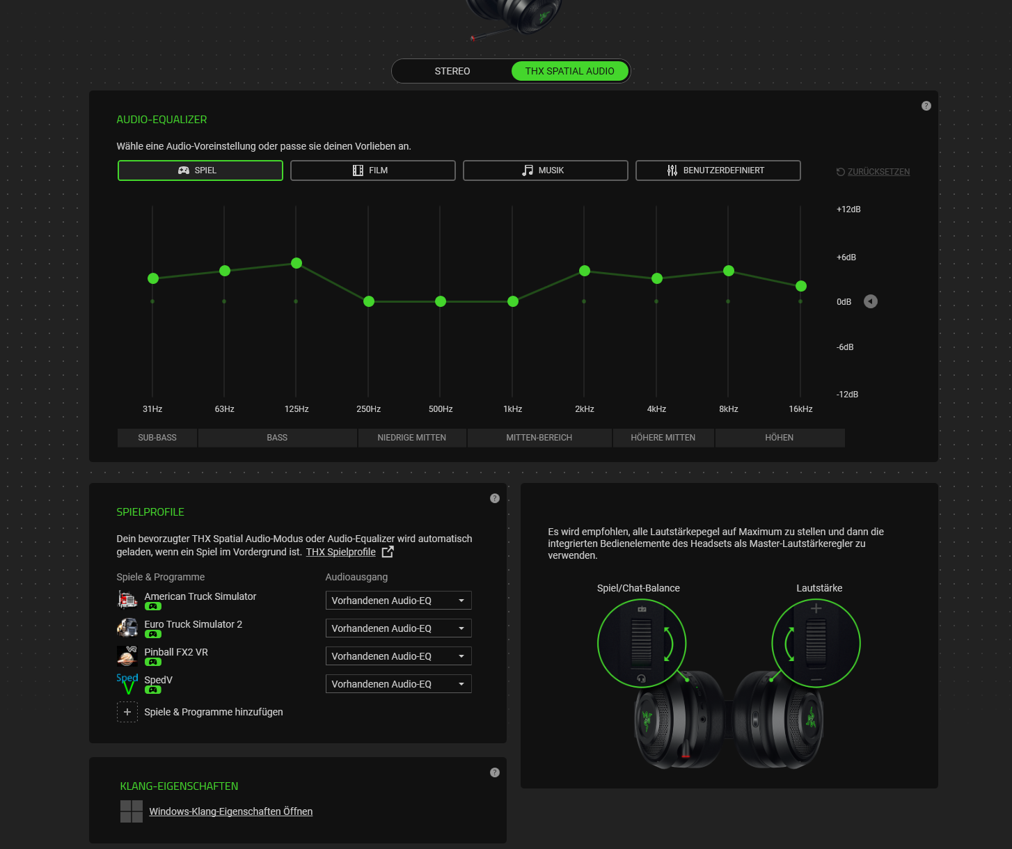Click the external link icon beside THX Spielprofile
This screenshot has width=1012, height=849.
click(x=388, y=552)
